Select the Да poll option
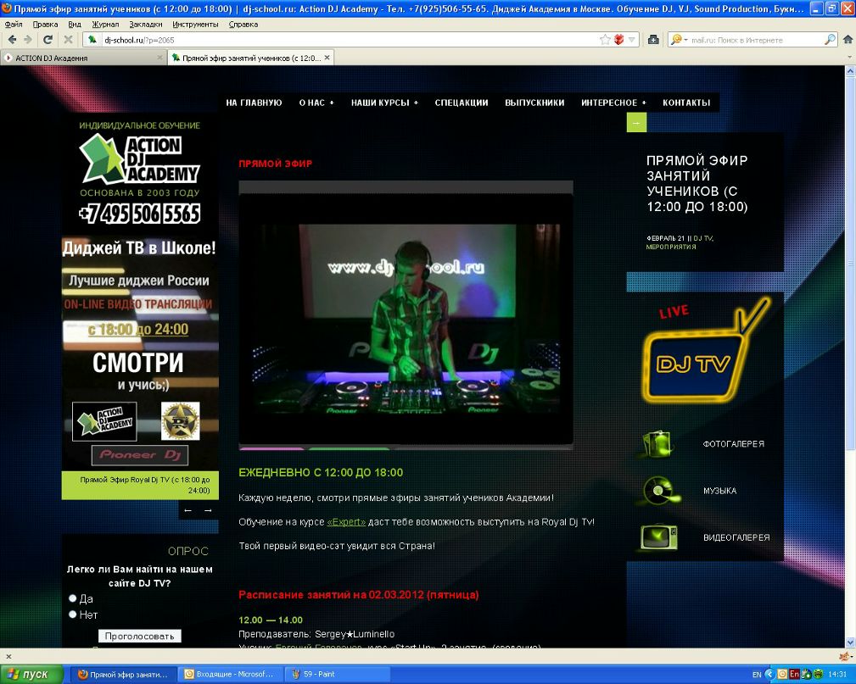The height and width of the screenshot is (684, 856). (73, 598)
